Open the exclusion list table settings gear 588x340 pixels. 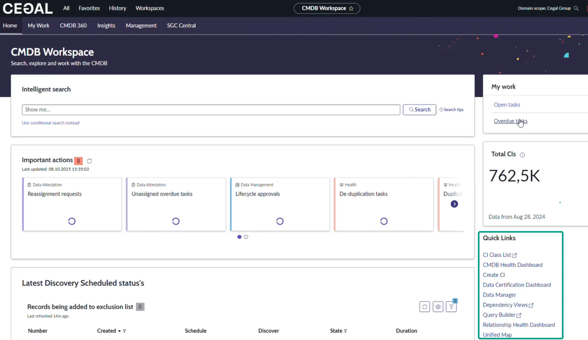click(x=438, y=307)
